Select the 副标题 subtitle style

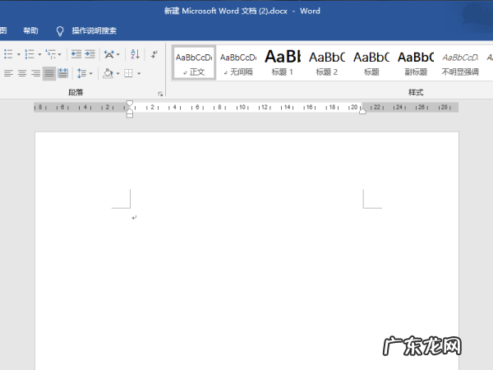coord(416,62)
